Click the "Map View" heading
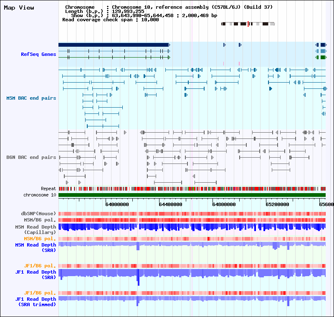This screenshot has width=334, height=317. click(19, 8)
